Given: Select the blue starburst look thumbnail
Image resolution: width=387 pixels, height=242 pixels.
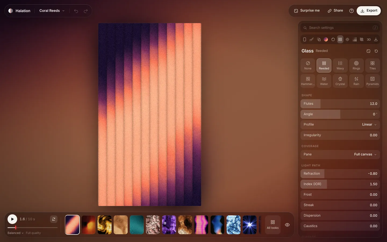Looking at the screenshot, I should pyautogui.click(x=250, y=225).
